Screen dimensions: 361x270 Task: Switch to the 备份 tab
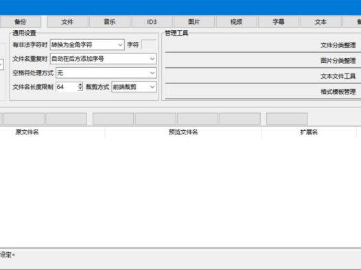[x=21, y=22]
